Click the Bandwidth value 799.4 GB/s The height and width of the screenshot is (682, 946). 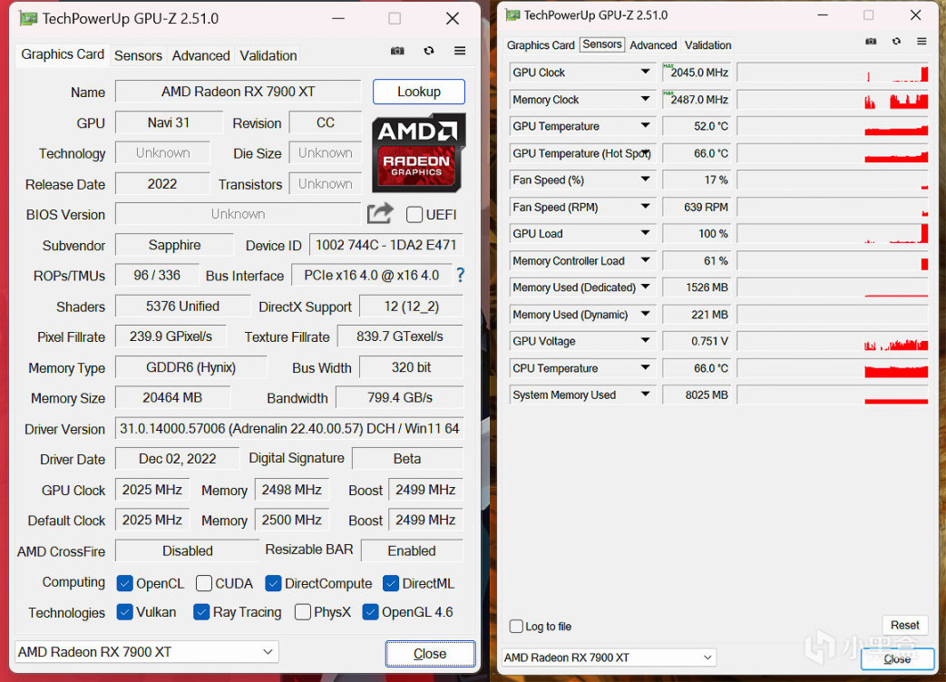(399, 397)
